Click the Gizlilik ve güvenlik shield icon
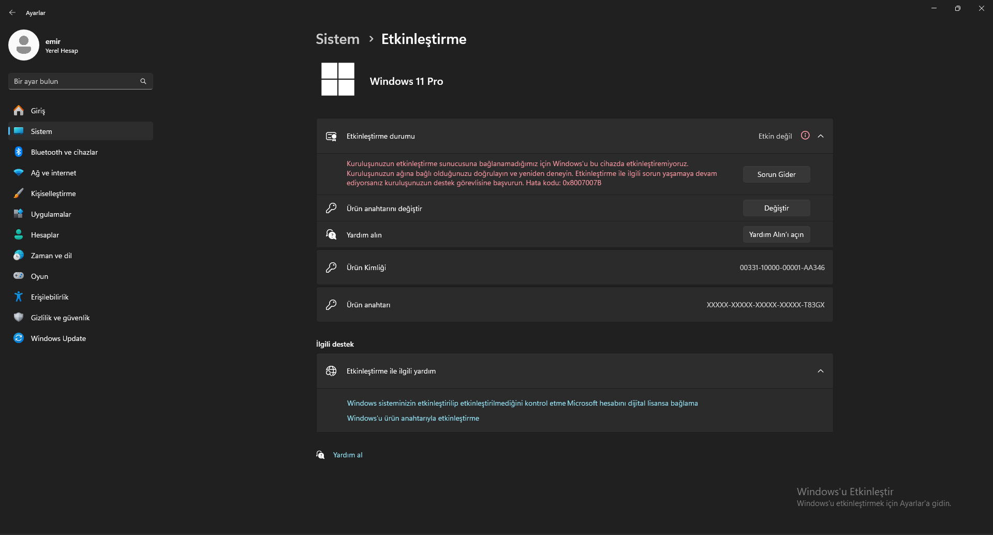993x535 pixels. (x=19, y=318)
